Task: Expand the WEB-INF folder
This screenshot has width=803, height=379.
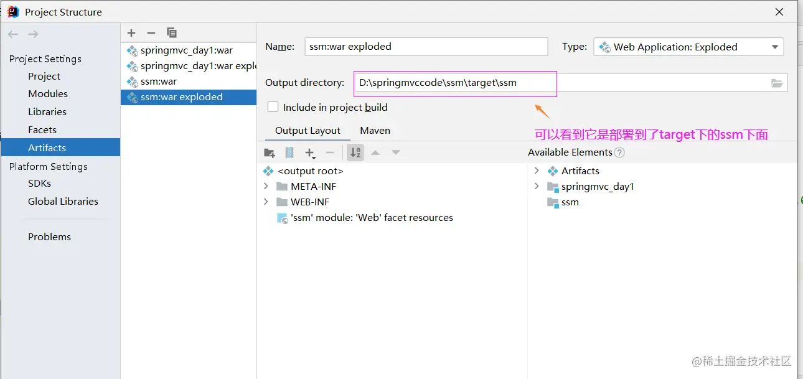Action: pyautogui.click(x=266, y=202)
